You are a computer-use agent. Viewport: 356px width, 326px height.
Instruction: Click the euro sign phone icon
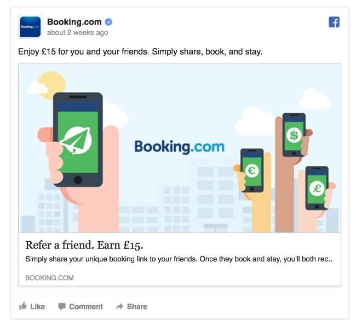tap(252, 170)
